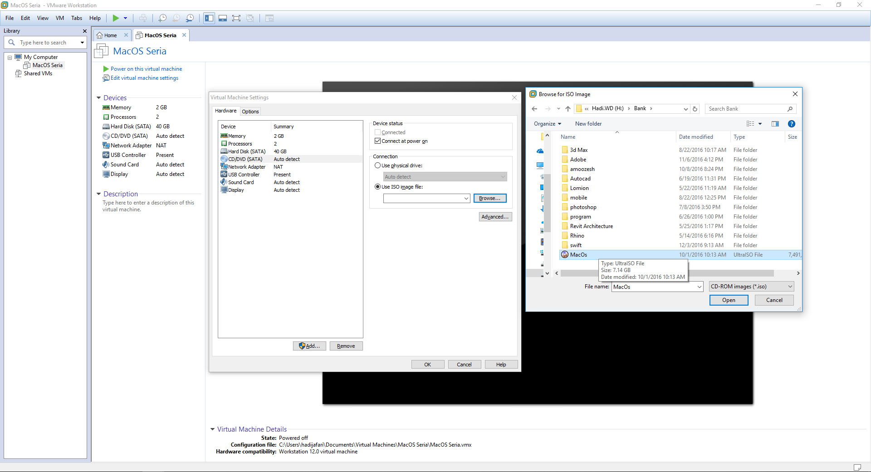Click the search magnifier in Search Bank box
Viewport: 871px width, 472px height.
tap(790, 109)
